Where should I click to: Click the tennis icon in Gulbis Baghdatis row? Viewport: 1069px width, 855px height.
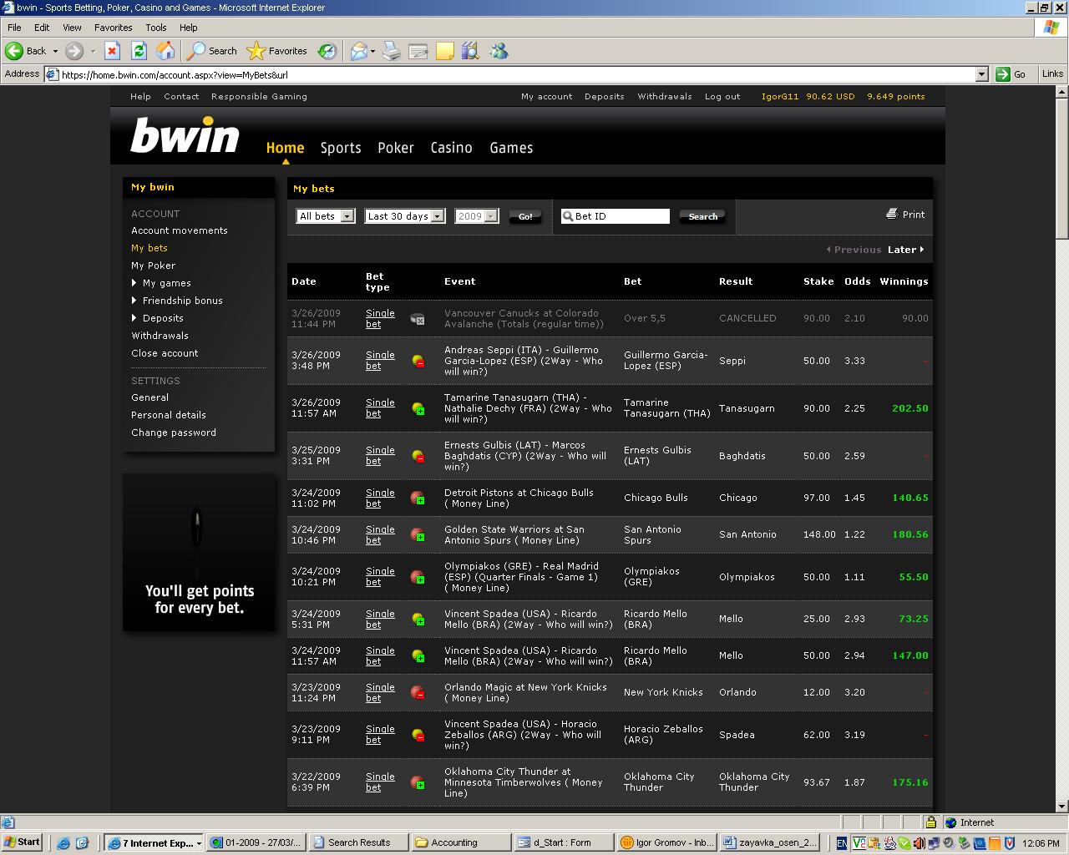(418, 456)
